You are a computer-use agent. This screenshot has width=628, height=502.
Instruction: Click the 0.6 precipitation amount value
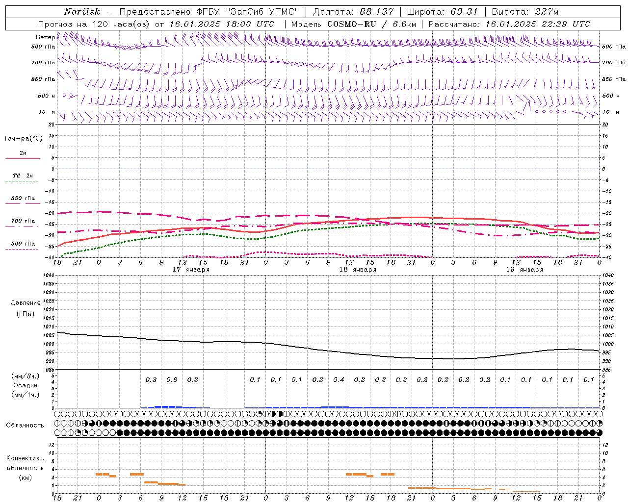[172, 380]
